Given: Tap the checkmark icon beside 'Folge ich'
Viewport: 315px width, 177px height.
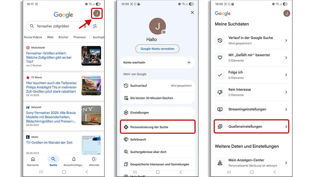Looking at the screenshot, I should (x=220, y=75).
